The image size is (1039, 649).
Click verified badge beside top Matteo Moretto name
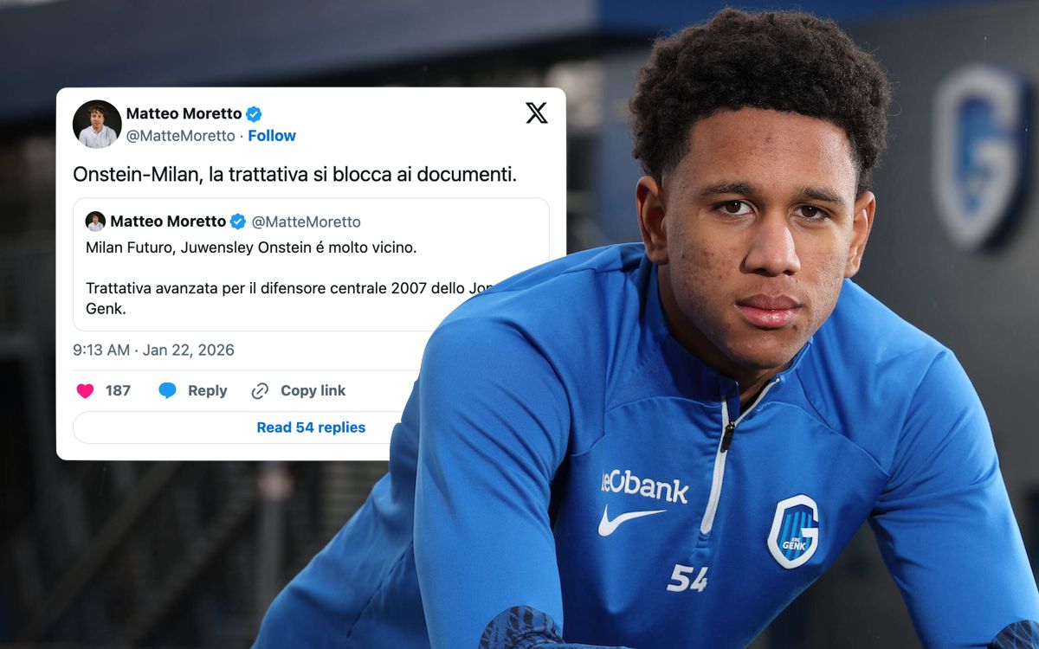254,113
